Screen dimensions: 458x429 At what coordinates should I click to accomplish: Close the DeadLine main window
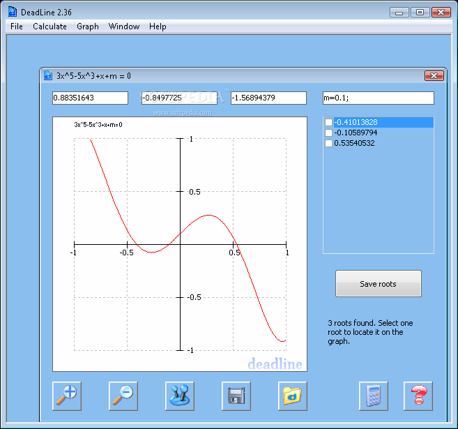click(441, 13)
